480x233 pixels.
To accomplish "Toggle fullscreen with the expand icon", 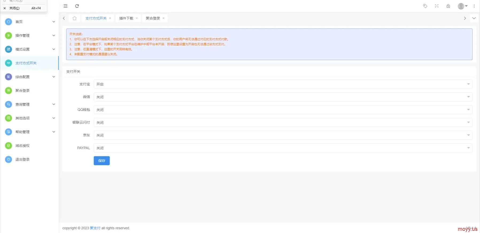I will (437, 6).
